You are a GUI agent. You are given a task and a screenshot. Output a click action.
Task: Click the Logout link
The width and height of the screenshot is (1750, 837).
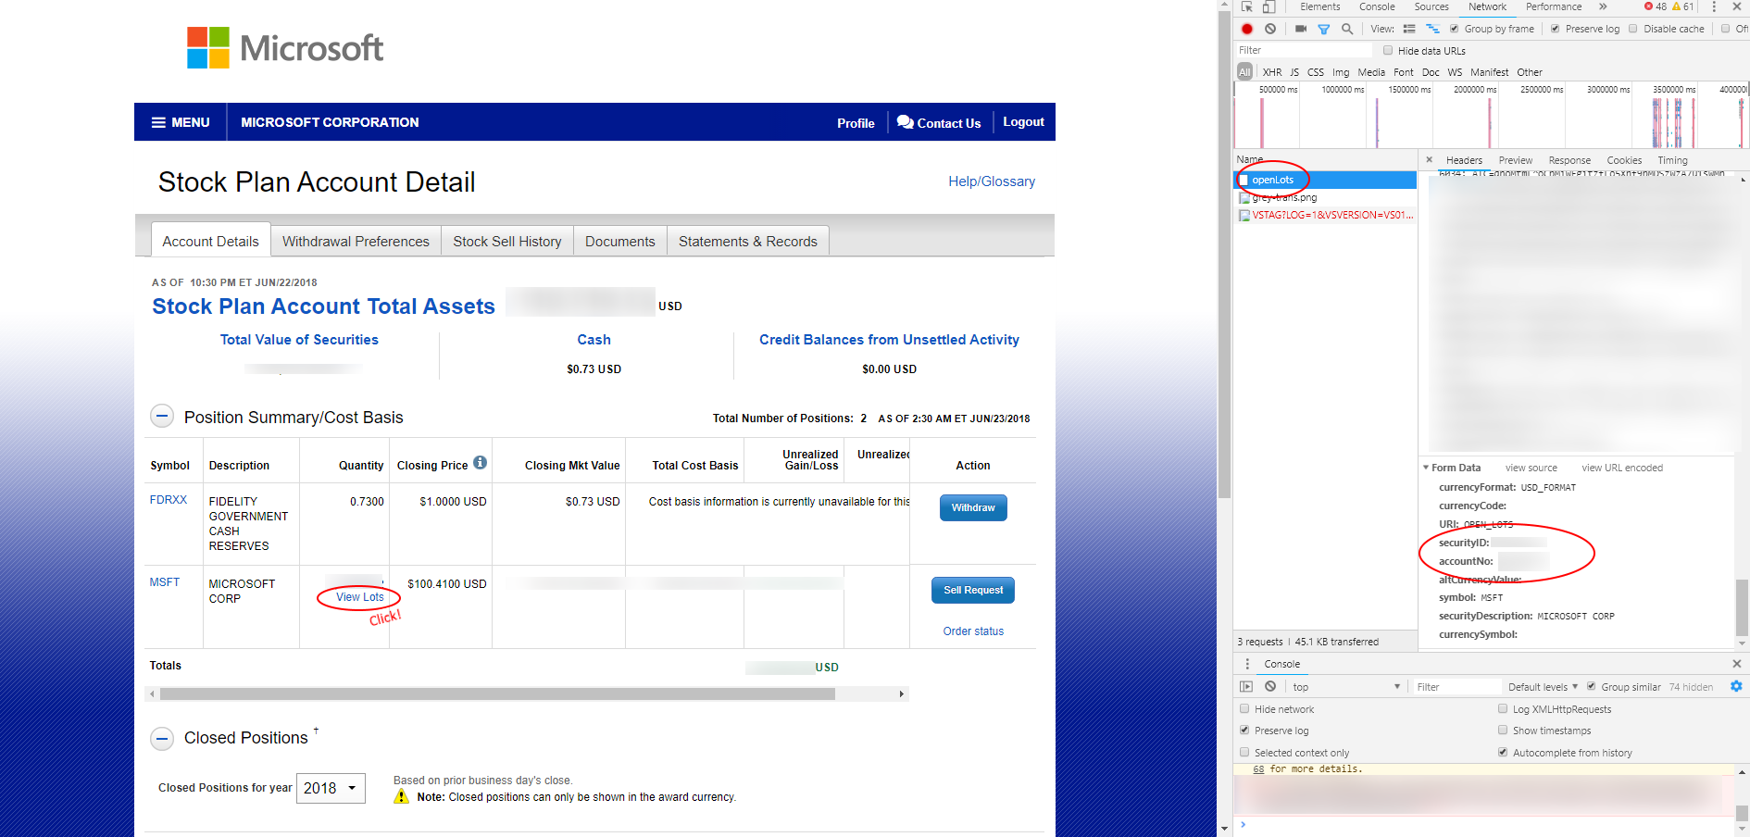click(x=1023, y=122)
